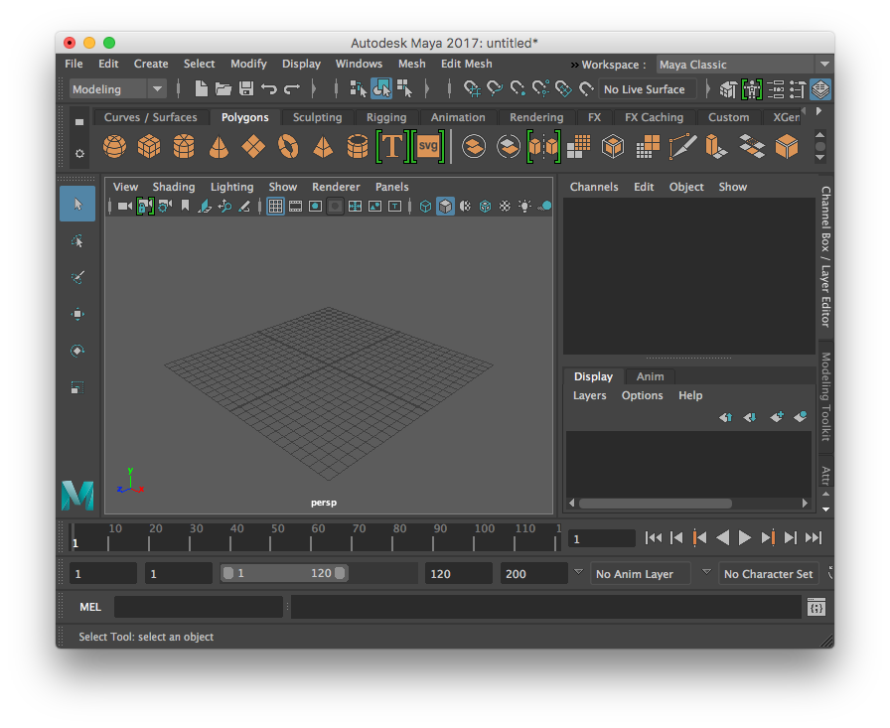Viewport: 890px width, 728px height.
Task: Create a polygon pipe from the shelf
Action: (x=358, y=146)
